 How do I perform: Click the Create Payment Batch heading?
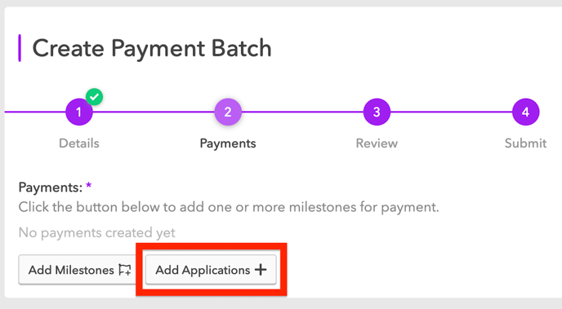pos(152,49)
